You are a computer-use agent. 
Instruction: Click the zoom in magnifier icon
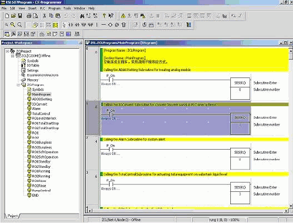[13, 25]
